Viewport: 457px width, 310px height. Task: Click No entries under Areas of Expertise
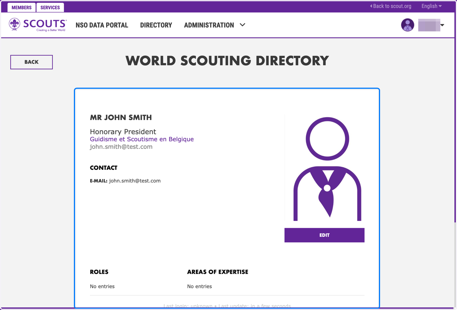click(x=200, y=286)
